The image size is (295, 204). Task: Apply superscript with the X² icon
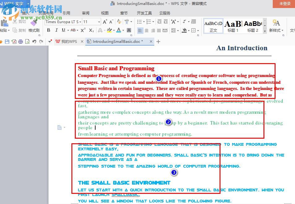pos(83,30)
